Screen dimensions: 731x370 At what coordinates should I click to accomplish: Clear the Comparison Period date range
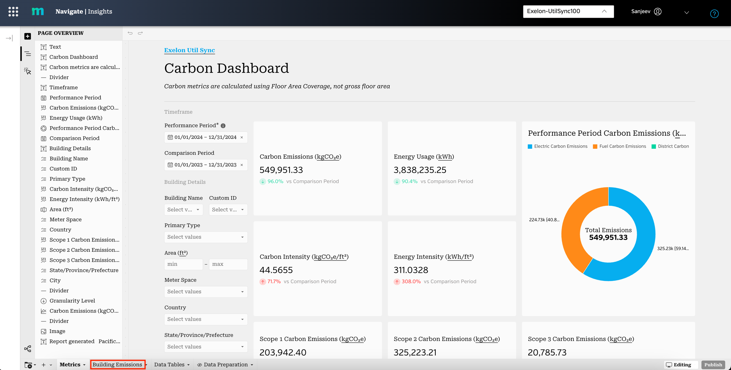(242, 165)
